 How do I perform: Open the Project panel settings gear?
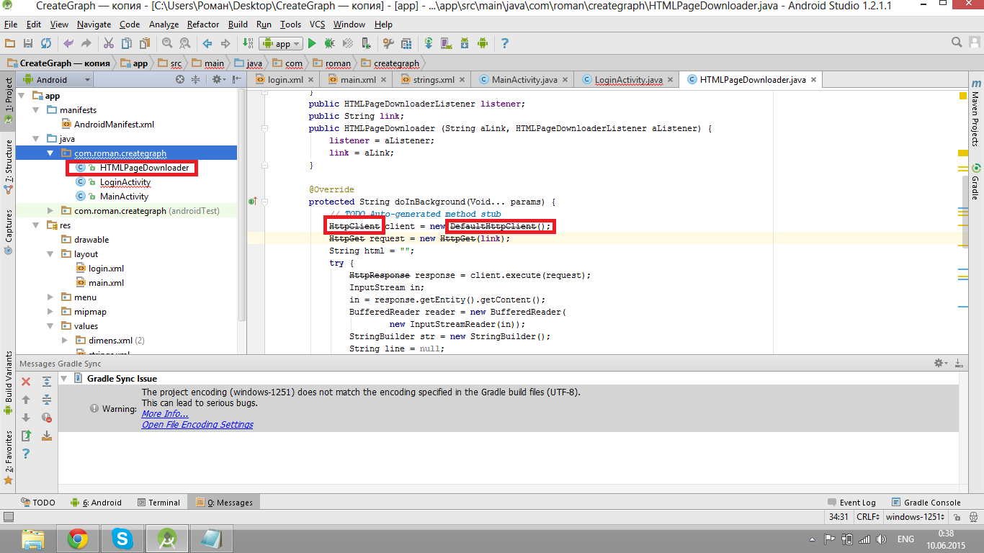tap(217, 79)
